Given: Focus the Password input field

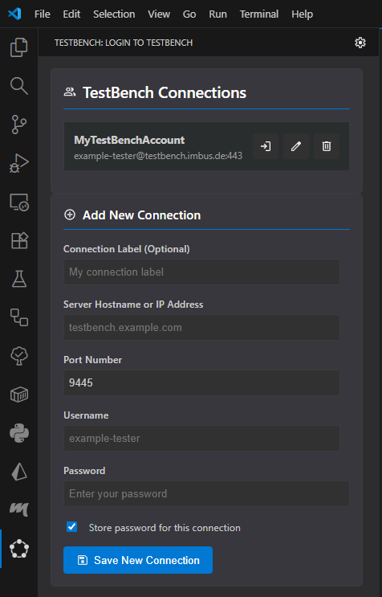Looking at the screenshot, I should pos(206,494).
